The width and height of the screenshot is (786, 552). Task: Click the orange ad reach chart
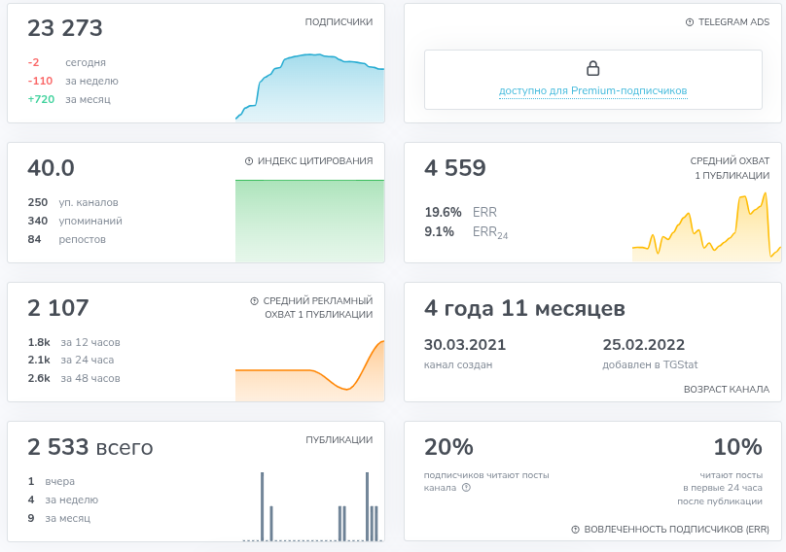pos(309,370)
